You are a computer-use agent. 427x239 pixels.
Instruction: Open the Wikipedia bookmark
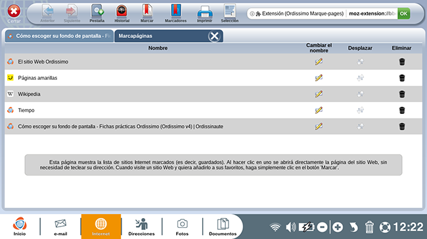click(29, 94)
